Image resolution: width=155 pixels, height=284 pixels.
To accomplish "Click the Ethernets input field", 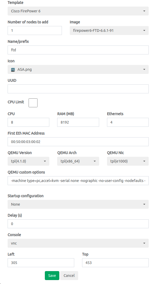I will click(128, 122).
